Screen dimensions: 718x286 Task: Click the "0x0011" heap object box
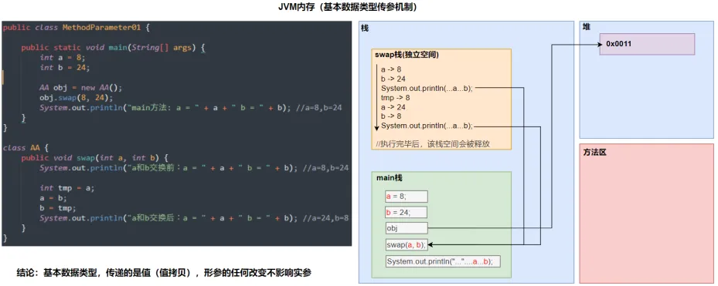(647, 44)
